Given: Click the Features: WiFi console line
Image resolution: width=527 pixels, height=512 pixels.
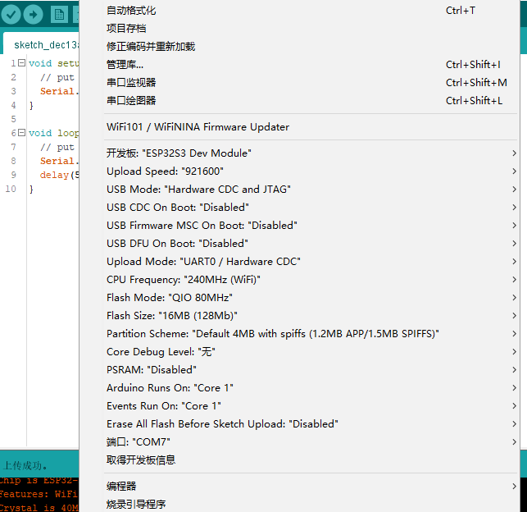Looking at the screenshot, I should [x=39, y=494].
